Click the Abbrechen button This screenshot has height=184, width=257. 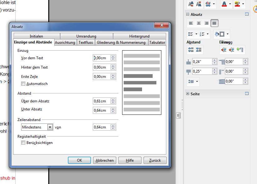coord(105,160)
